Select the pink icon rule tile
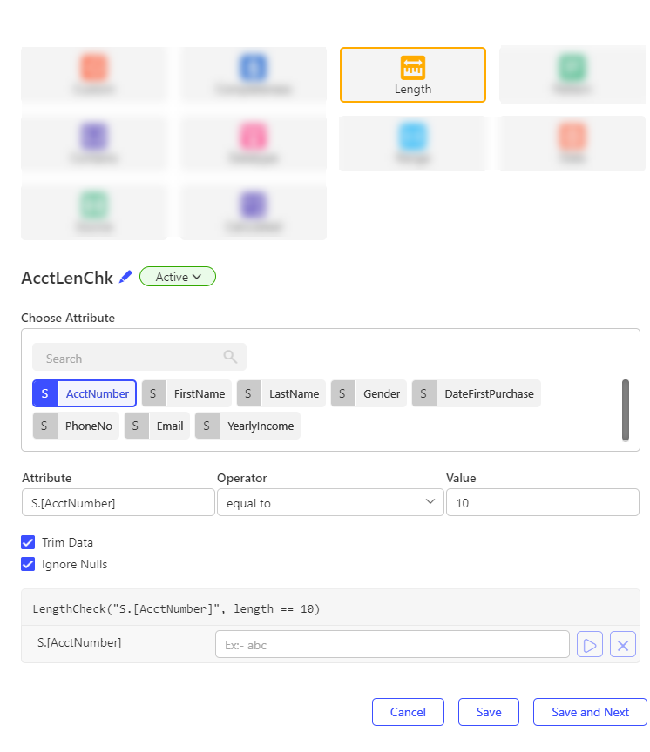The height and width of the screenshot is (752, 650). point(253,143)
